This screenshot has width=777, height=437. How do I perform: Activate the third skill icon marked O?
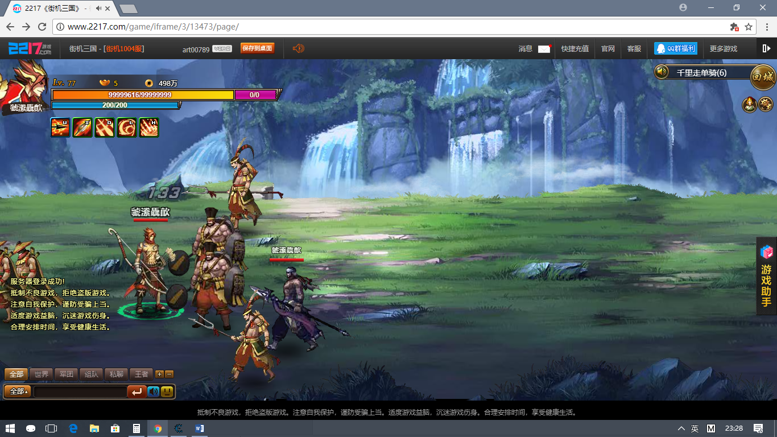(x=105, y=127)
